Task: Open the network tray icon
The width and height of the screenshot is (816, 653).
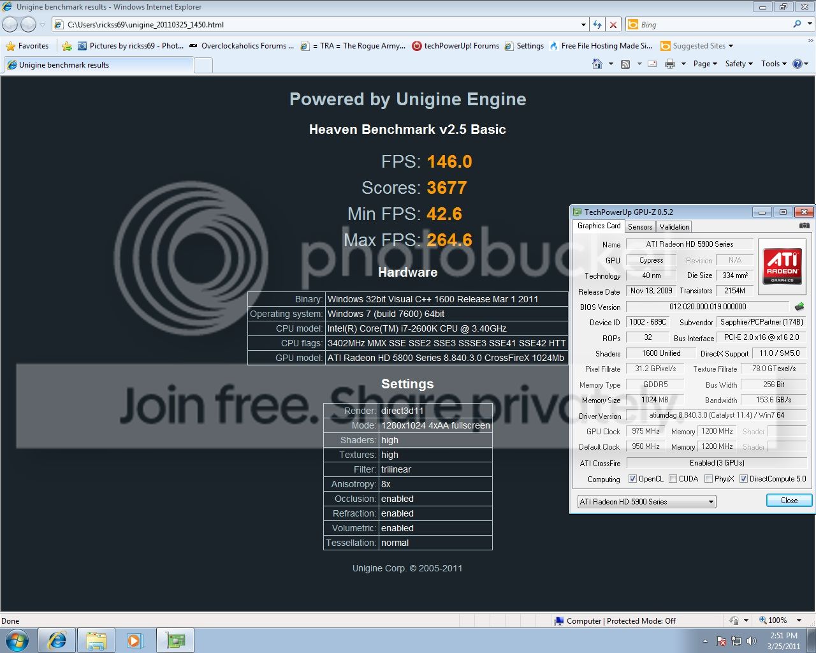Action: click(736, 641)
